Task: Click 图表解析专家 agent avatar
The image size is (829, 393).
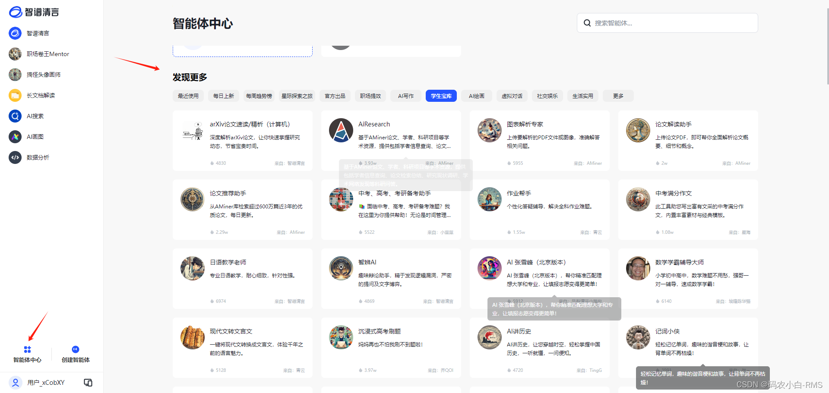Action: coord(490,130)
